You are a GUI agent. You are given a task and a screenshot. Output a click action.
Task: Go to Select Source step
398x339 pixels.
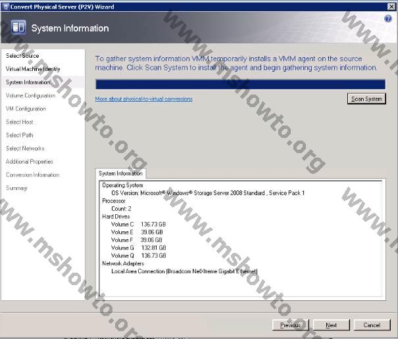tap(22, 56)
